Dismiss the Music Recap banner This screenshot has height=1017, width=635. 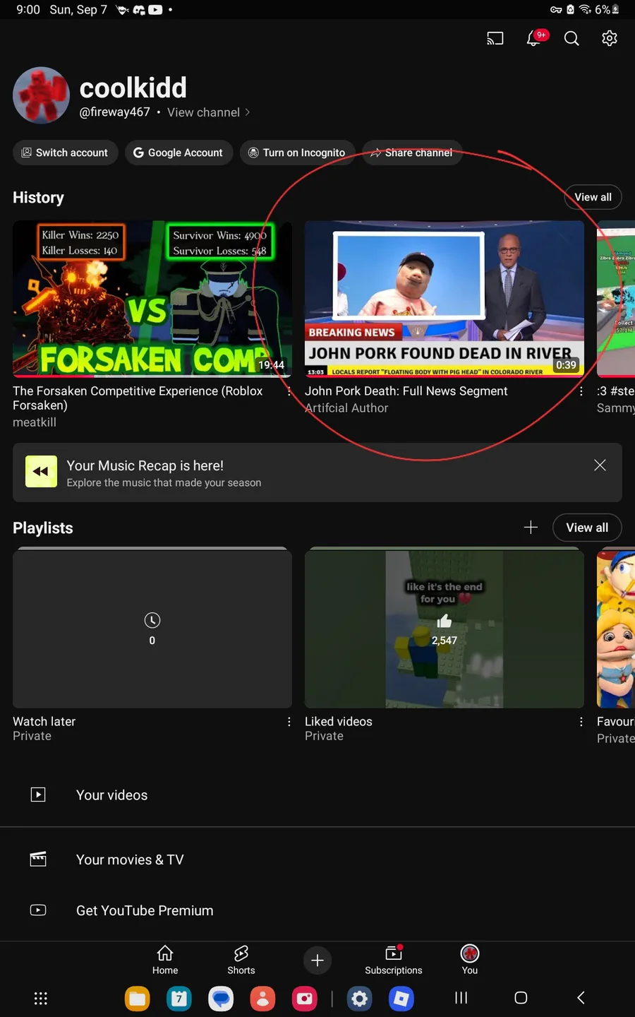600,465
